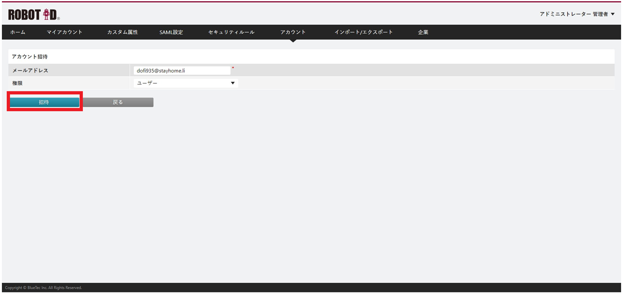Go to the ホーム menu

click(18, 32)
